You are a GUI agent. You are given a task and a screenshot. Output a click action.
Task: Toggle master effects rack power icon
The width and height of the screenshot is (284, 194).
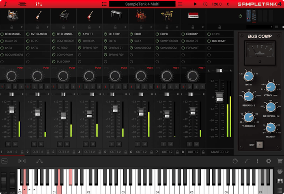(240, 16)
